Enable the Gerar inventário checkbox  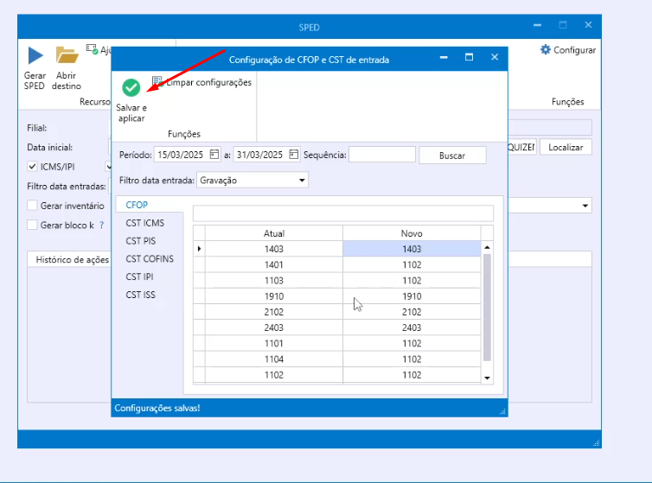[x=33, y=206]
